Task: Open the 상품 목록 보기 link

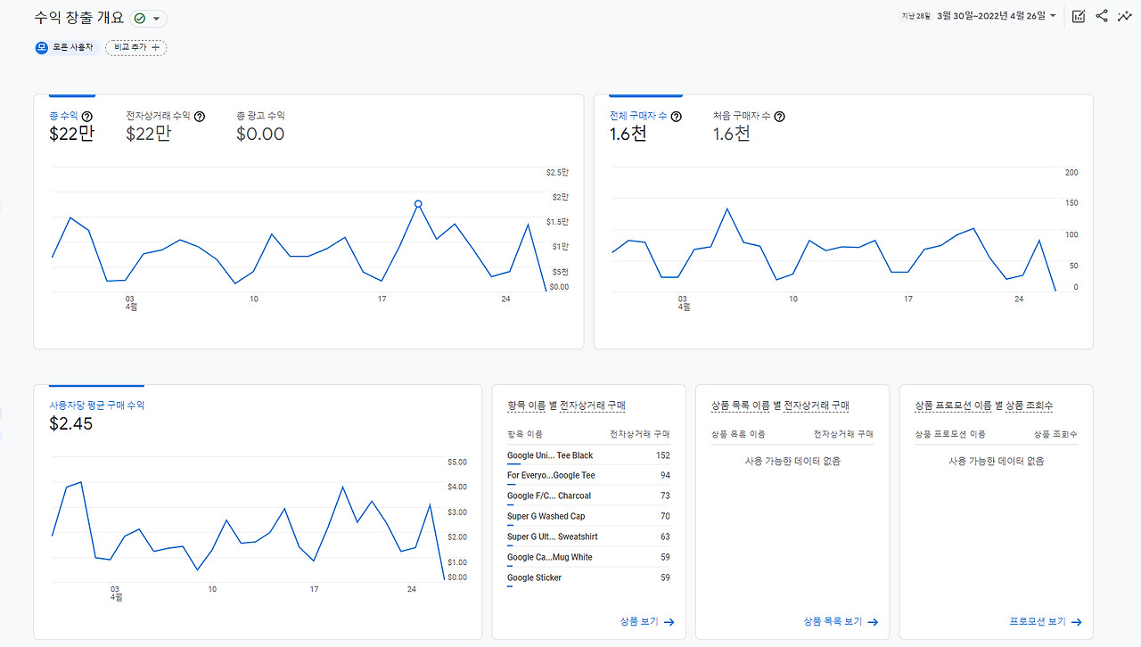Action: click(x=841, y=622)
